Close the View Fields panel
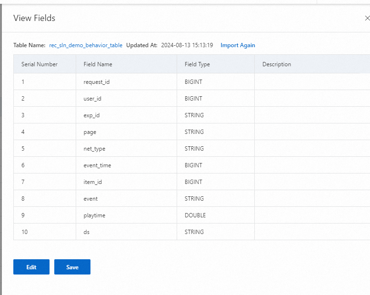The height and width of the screenshot is (295, 370). (x=367, y=19)
